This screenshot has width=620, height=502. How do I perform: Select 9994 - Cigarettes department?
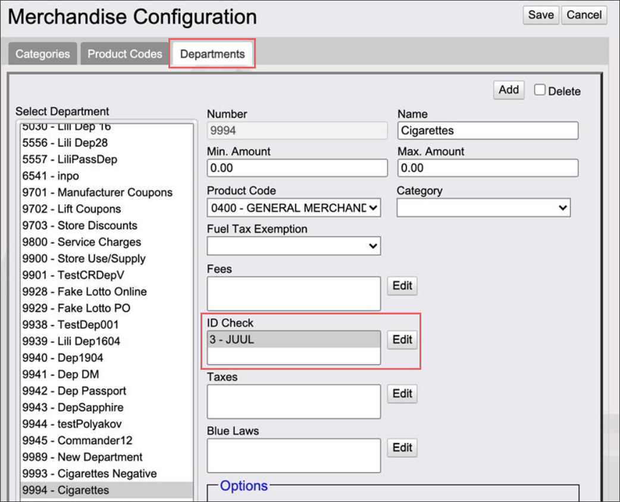pyautogui.click(x=107, y=490)
